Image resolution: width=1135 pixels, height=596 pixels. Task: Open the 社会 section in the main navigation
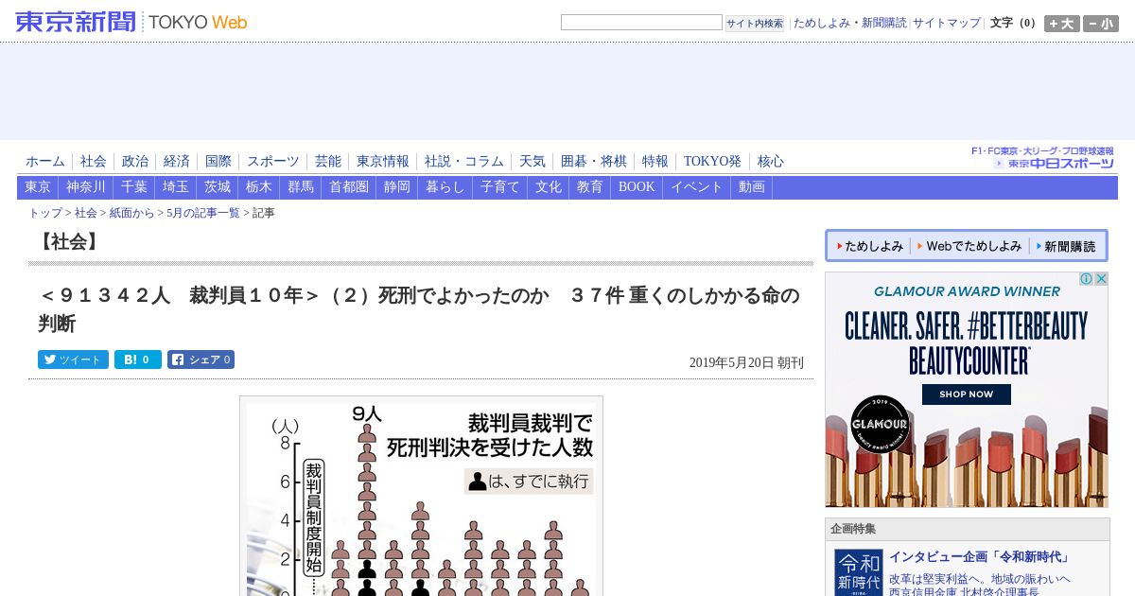pyautogui.click(x=94, y=162)
